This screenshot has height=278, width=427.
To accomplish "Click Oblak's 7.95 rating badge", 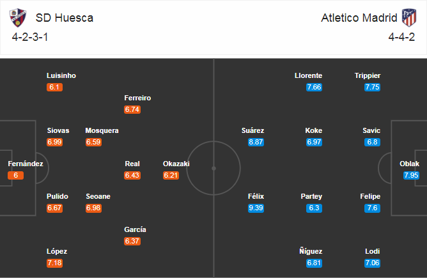I will point(411,174).
